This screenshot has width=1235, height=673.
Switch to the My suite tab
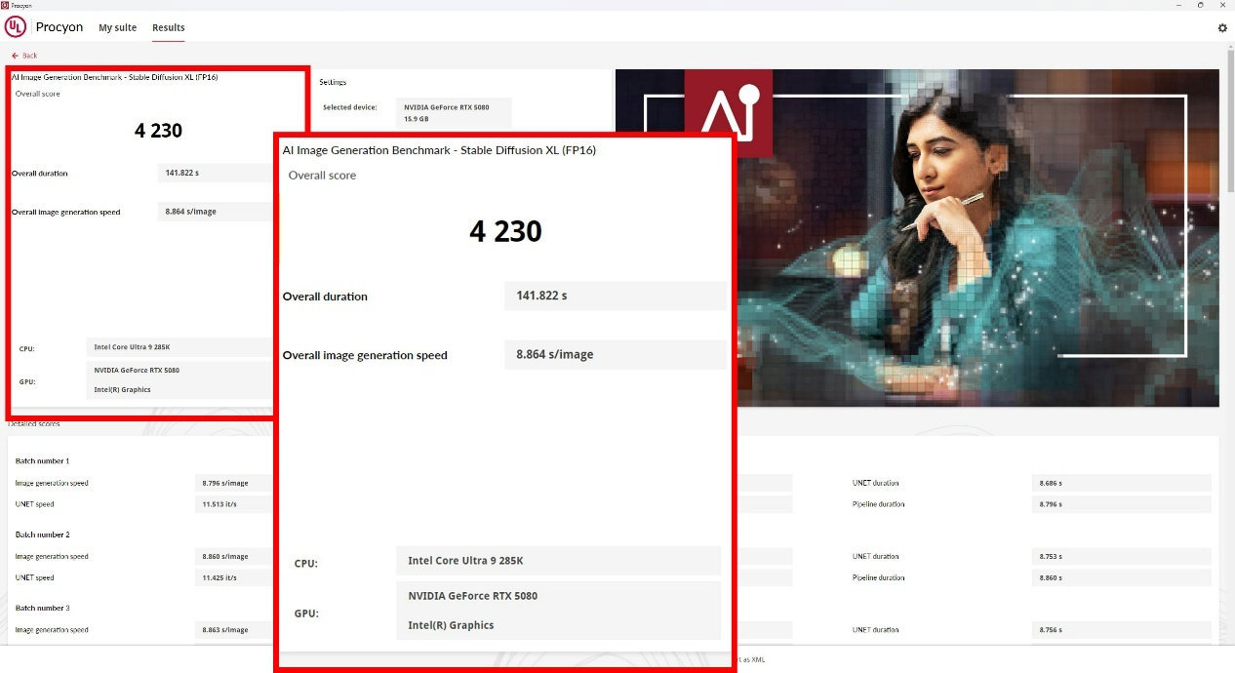click(118, 28)
